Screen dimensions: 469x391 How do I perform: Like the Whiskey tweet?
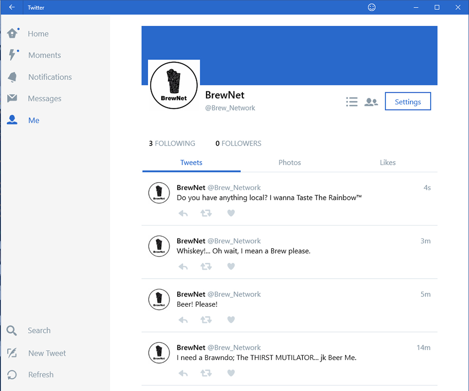[231, 266]
